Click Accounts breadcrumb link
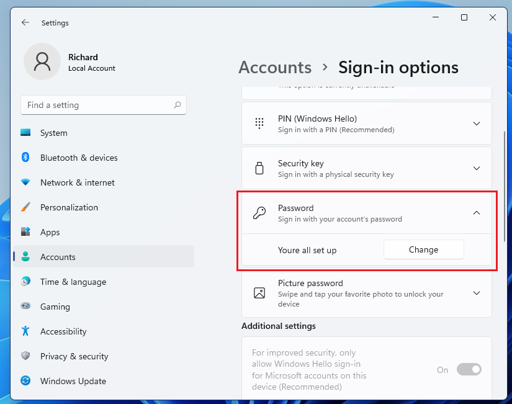Screen dimensions: 512x404 (x=275, y=67)
